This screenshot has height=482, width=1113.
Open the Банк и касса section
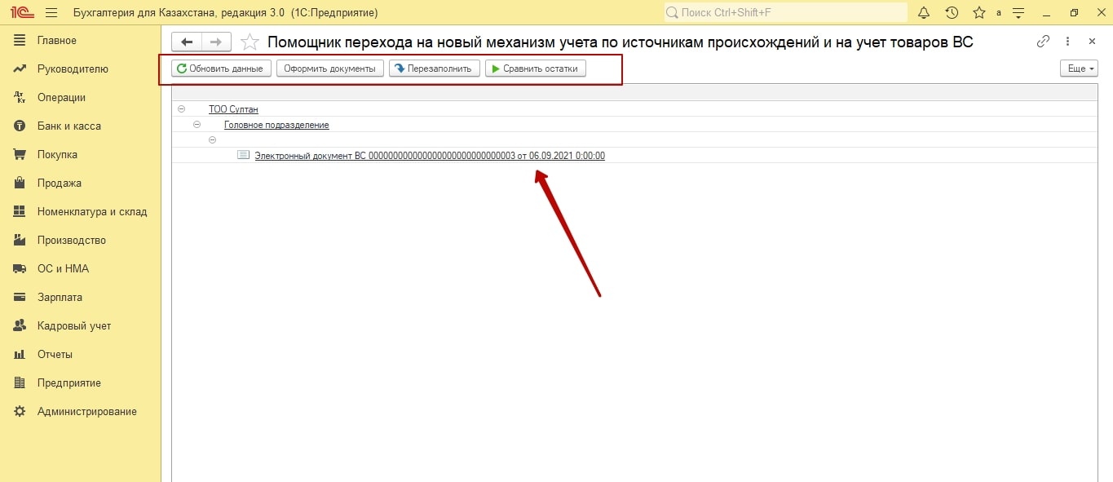pyautogui.click(x=68, y=126)
